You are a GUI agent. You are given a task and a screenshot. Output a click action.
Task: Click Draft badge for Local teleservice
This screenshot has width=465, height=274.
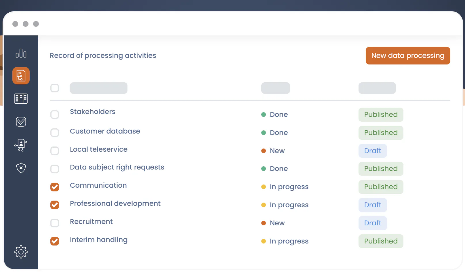click(x=373, y=151)
